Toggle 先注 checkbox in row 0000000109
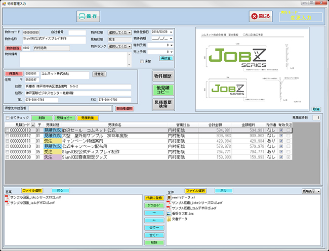The image size is (329, 251). [289, 152]
